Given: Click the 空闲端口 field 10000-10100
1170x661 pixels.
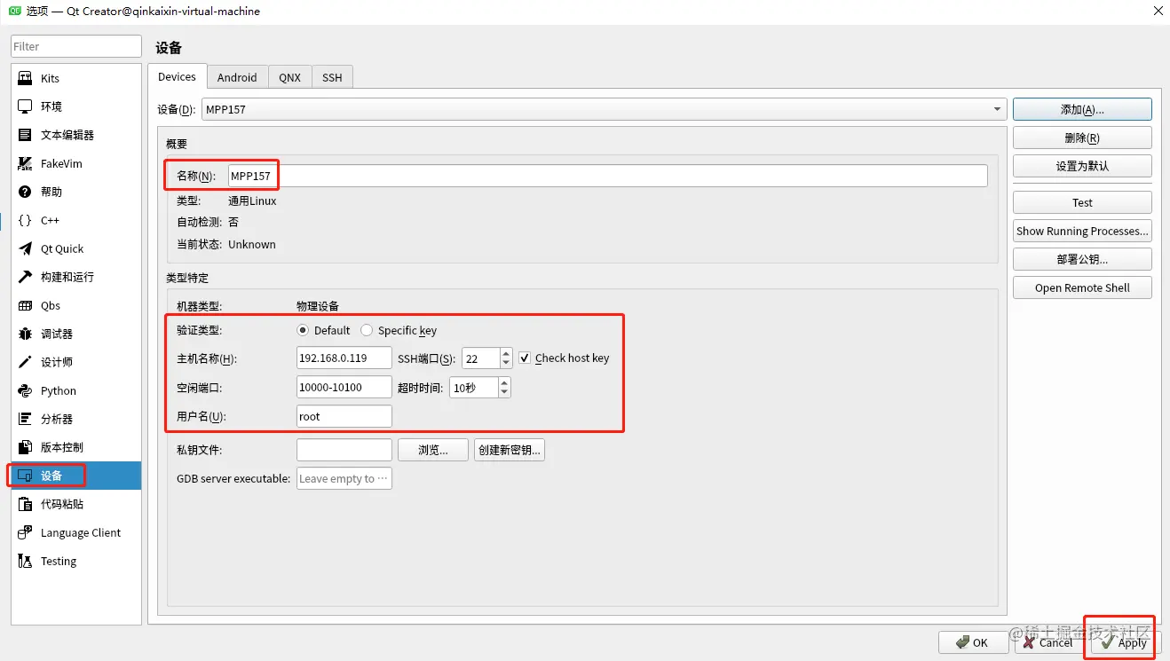Looking at the screenshot, I should (344, 387).
